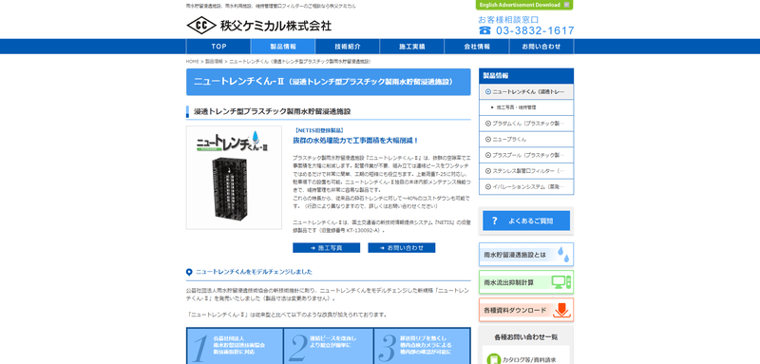Click improvement panel number 1 about 新技術指針
The height and width of the screenshot is (364, 760).
coord(235,346)
